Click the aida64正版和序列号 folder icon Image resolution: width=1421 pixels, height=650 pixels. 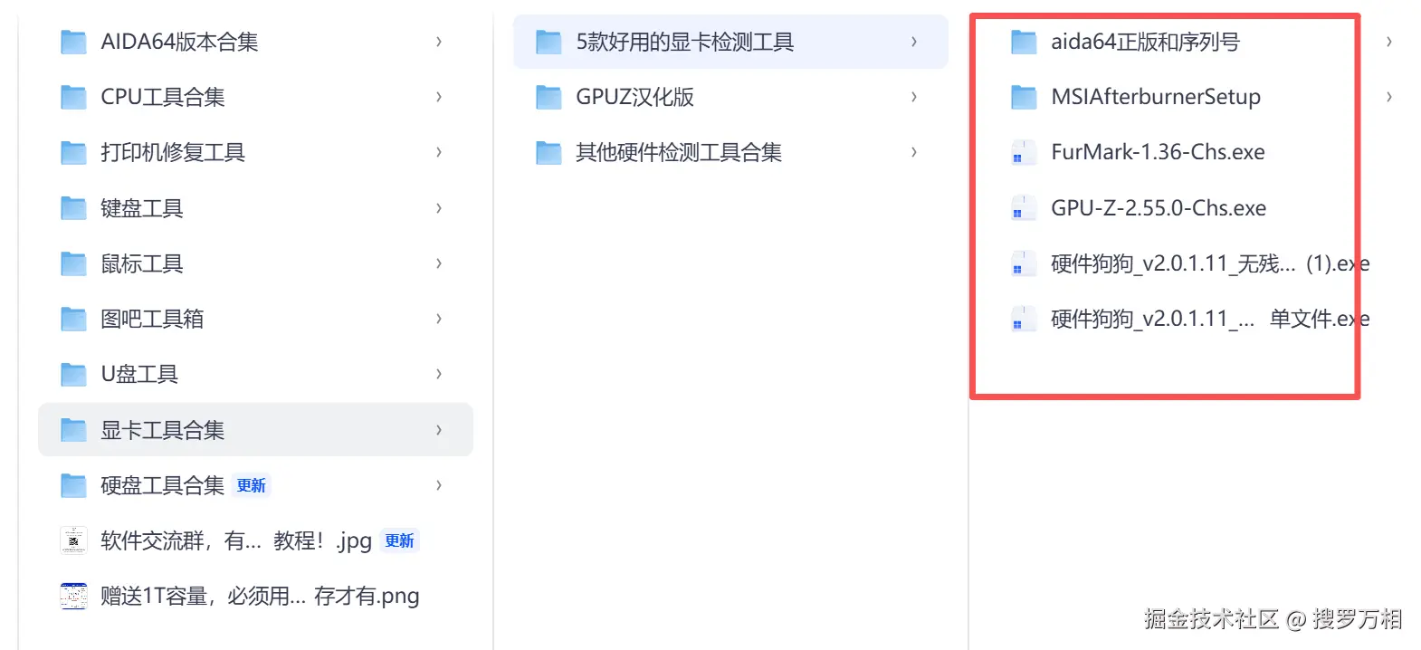pos(1024,42)
